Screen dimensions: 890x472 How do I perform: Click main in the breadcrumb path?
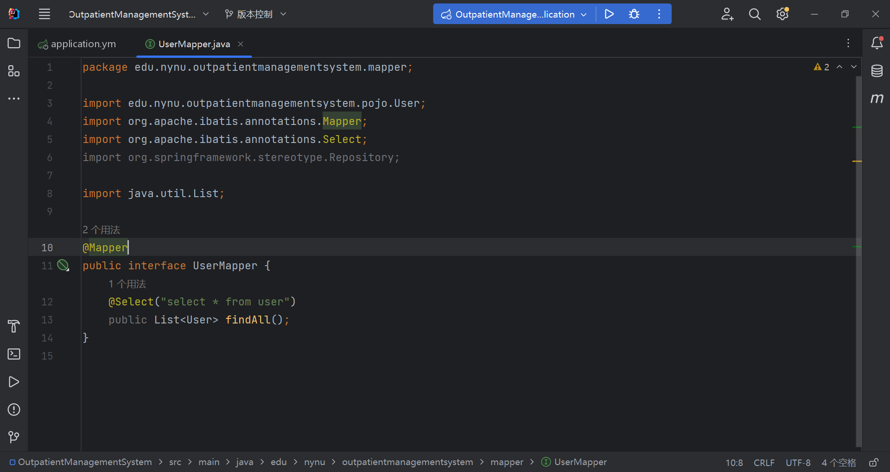(209, 462)
